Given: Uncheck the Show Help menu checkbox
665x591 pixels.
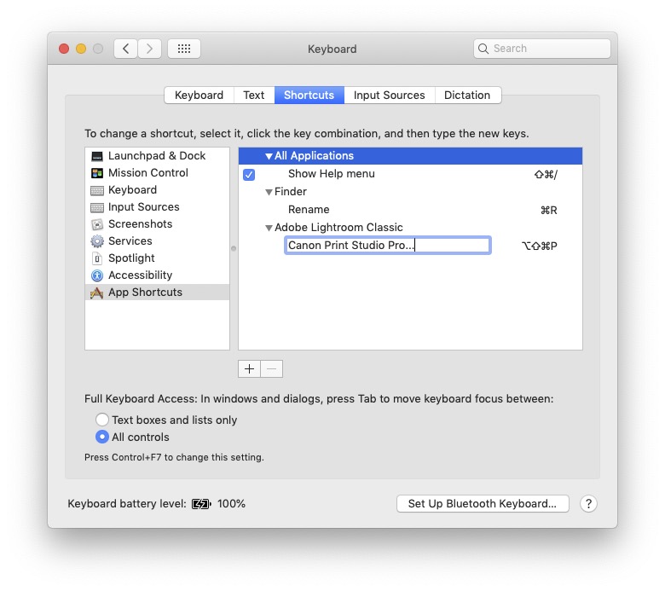Looking at the screenshot, I should click(249, 174).
